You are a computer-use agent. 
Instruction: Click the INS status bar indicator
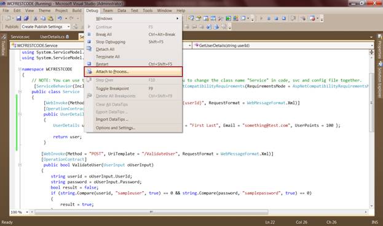coord(374,222)
